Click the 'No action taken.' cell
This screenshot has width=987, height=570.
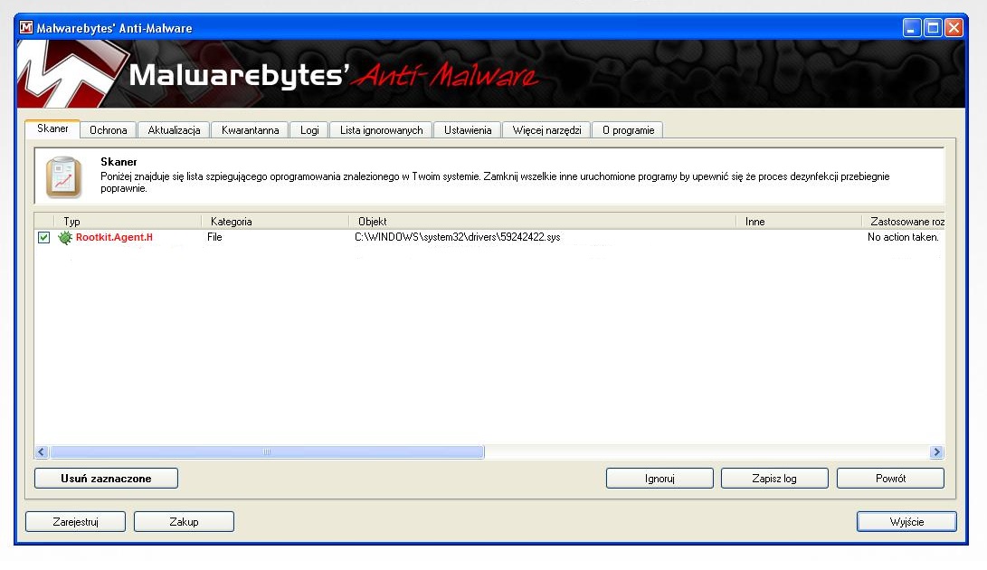[x=903, y=237]
